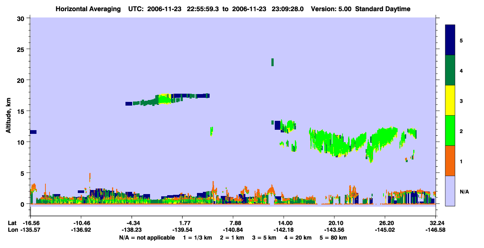Click latitude value -10.46
The image size is (484, 248).
coord(81,223)
